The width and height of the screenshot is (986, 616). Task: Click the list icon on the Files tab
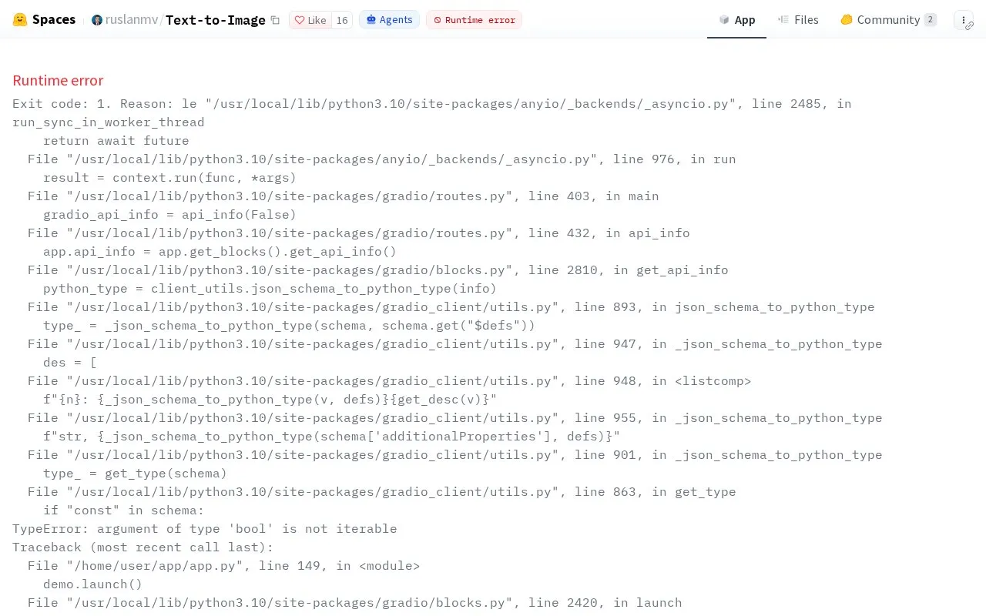click(783, 20)
